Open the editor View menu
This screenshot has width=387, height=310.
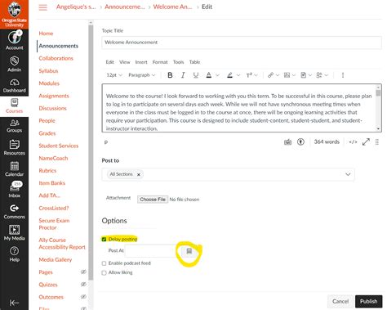coord(125,62)
